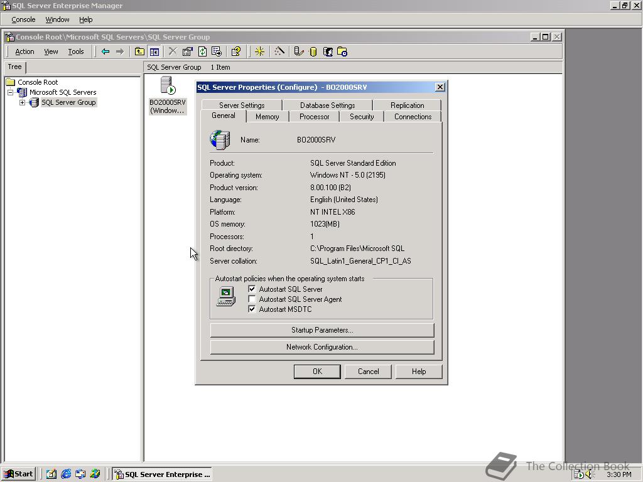Select Console Root tree label
643x482 pixels.
(38, 82)
